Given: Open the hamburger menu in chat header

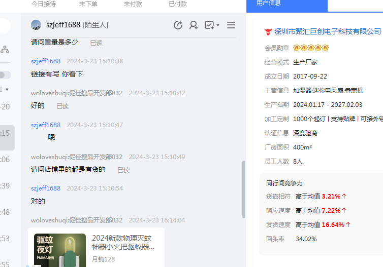Looking at the screenshot, I should click(231, 25).
